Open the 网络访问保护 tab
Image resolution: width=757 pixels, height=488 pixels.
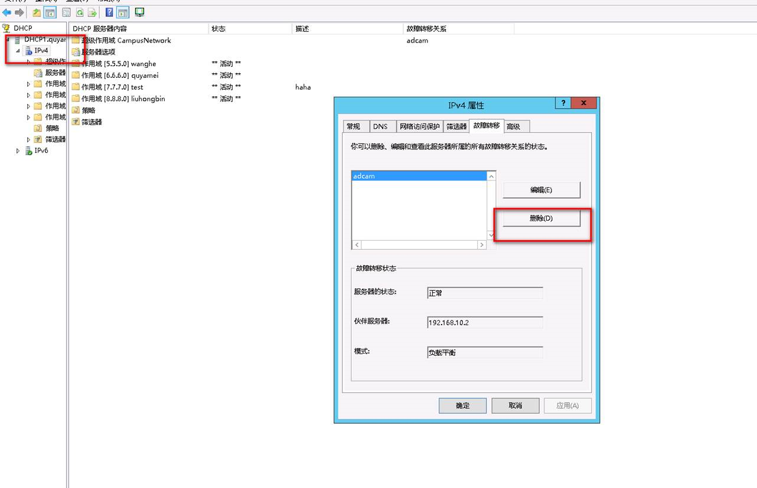point(419,126)
